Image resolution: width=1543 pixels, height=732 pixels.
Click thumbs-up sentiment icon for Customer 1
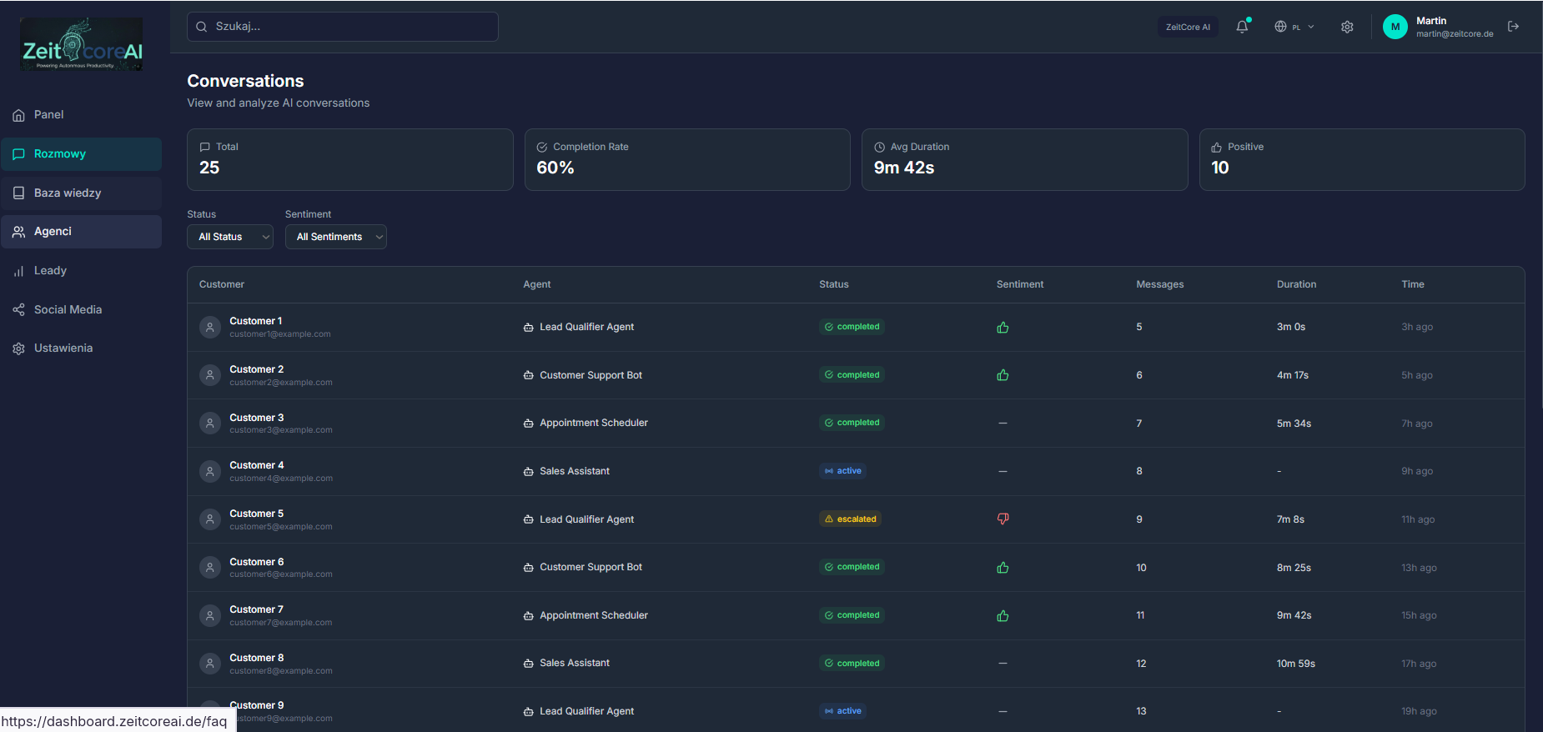(1003, 327)
